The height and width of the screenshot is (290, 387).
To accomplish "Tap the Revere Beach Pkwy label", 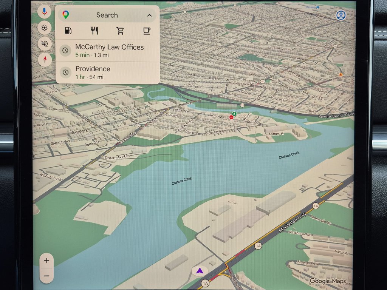I will tap(336, 116).
